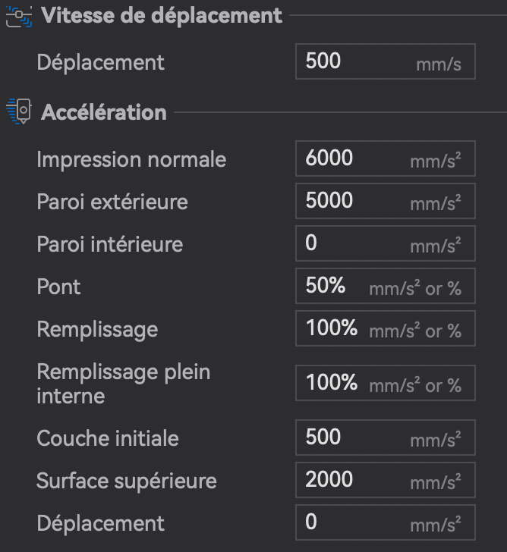Click the Pont setting label
Viewport: 507px width, 552px height.
[59, 287]
